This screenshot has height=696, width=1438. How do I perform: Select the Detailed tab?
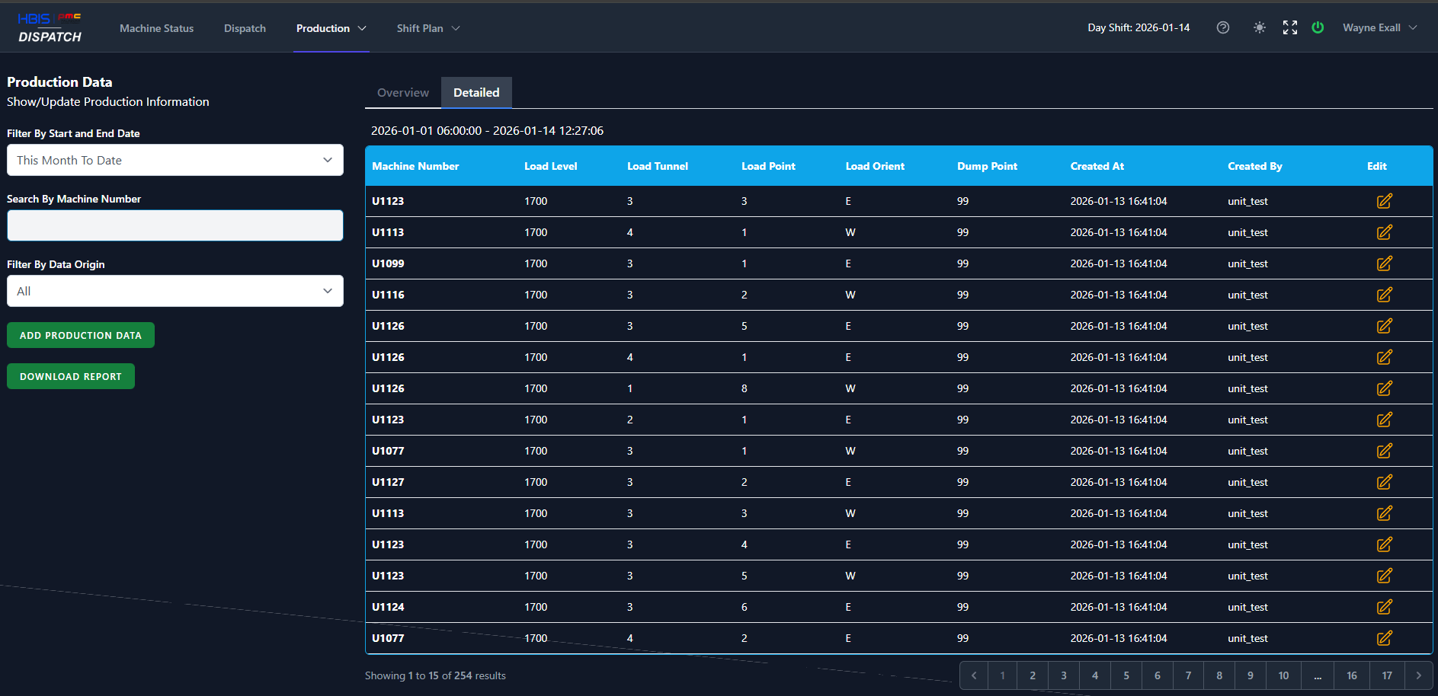click(477, 92)
